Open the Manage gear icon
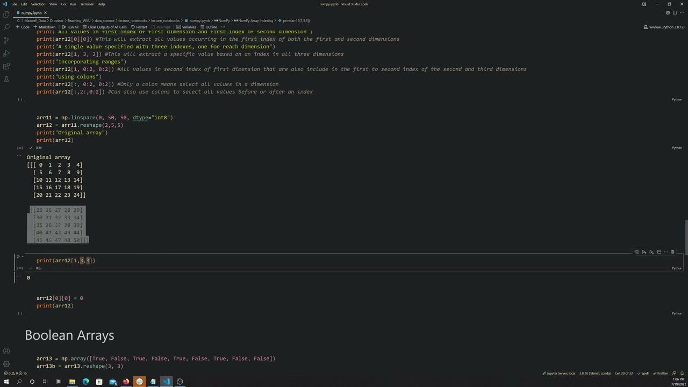Viewport: 688px width, 387px height. [x=6, y=364]
